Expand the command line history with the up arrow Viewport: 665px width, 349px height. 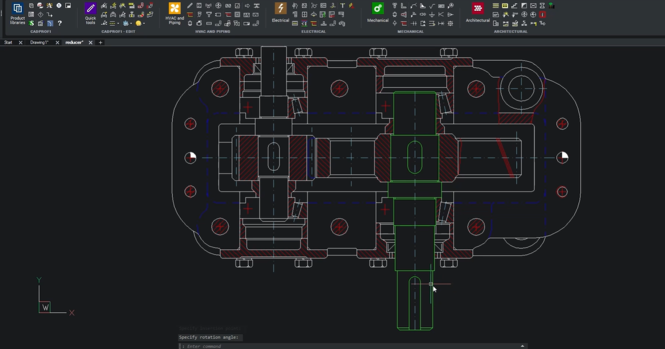[522, 345]
